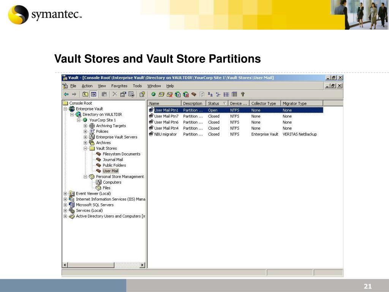
Task: Expand the Event Viewer (Local) node
Action: coord(65,194)
